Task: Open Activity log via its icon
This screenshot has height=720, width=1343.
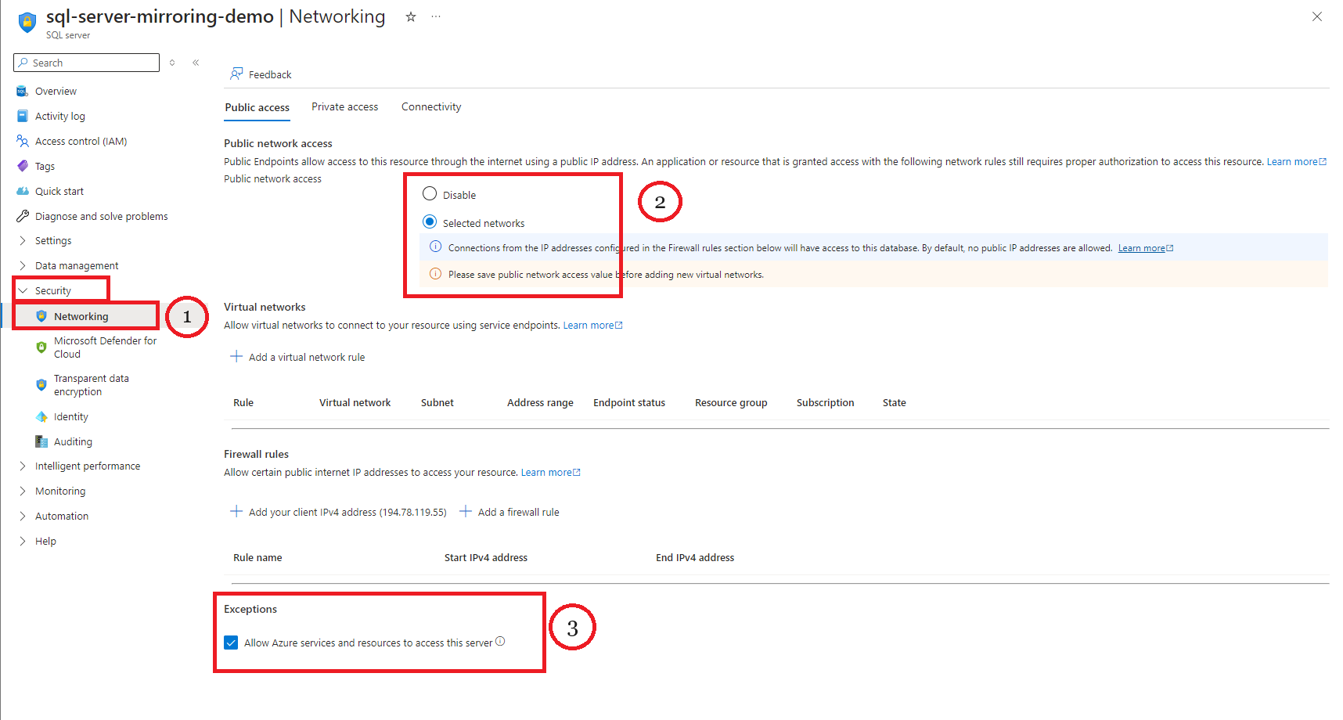Action: [x=22, y=117]
